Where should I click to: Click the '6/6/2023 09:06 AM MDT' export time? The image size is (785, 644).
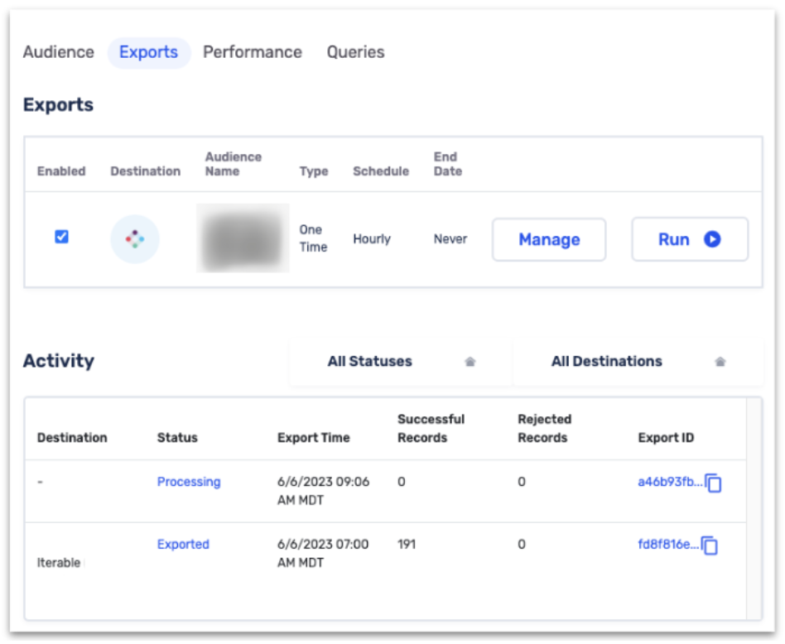324,490
